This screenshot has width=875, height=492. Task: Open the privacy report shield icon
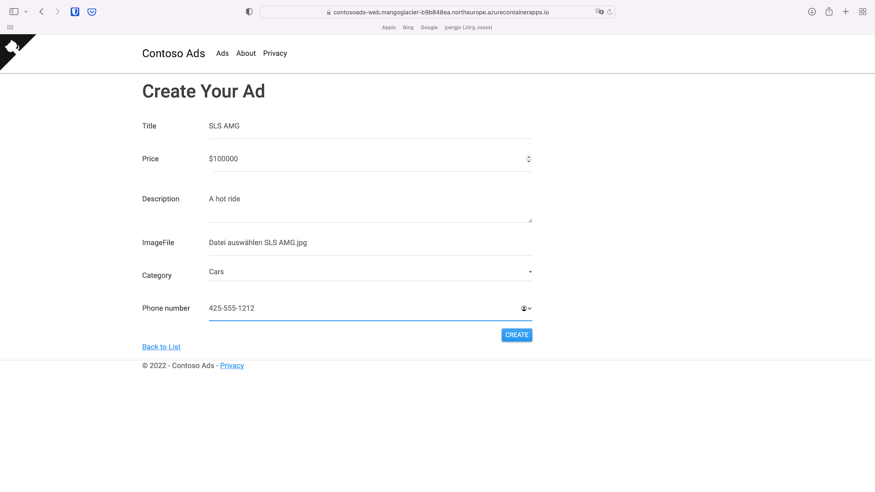coord(249,12)
